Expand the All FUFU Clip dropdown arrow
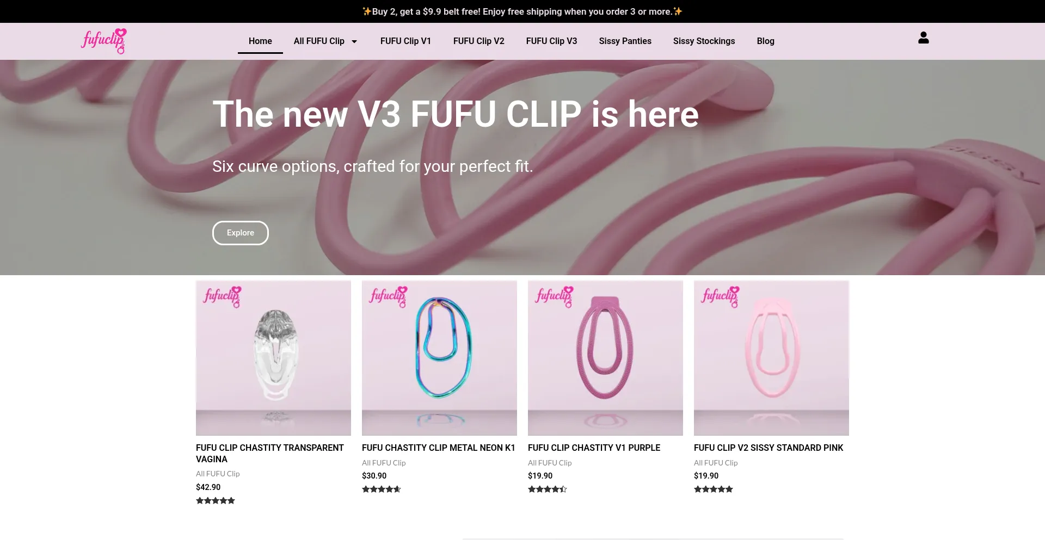Image resolution: width=1045 pixels, height=540 pixels. pos(354,41)
